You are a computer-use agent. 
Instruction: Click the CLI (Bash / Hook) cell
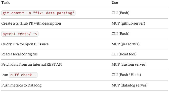126,75
